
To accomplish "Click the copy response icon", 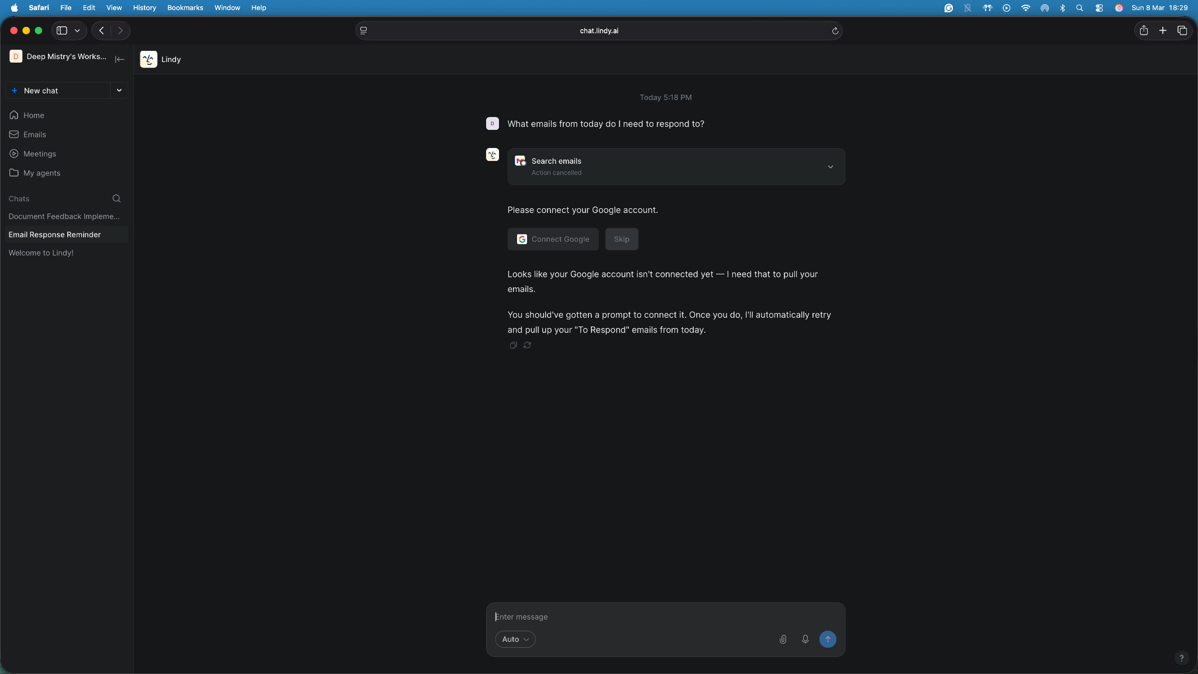I will pyautogui.click(x=513, y=345).
